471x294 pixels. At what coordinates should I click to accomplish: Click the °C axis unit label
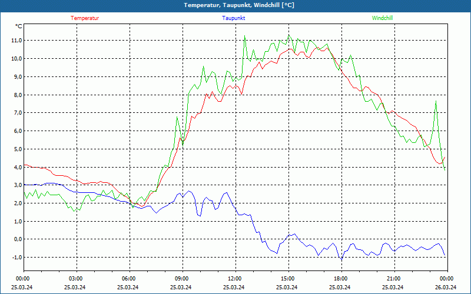coord(19,26)
